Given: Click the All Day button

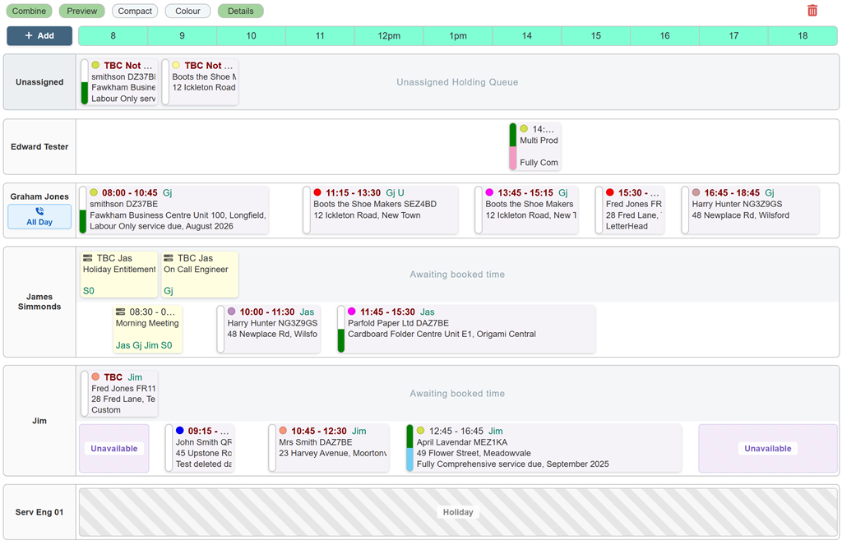Looking at the screenshot, I should click(x=39, y=217).
